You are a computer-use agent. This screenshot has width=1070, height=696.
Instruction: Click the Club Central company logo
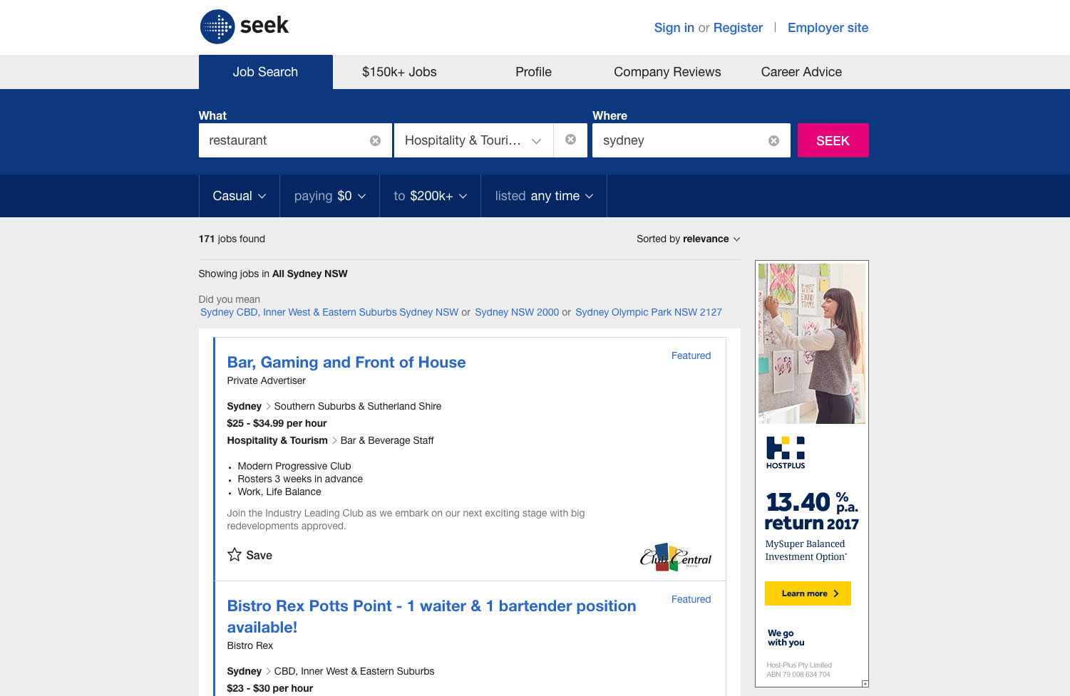(x=676, y=557)
